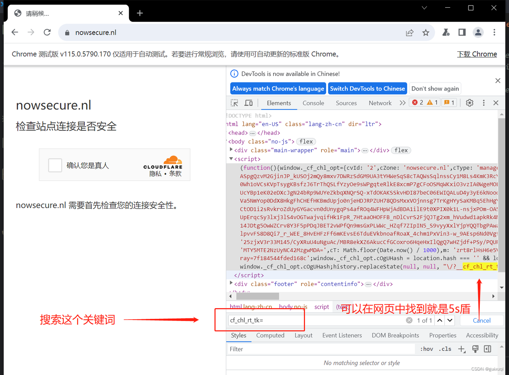Image resolution: width=509 pixels, height=375 pixels.
Task: Open the Accessibility pane tab
Action: [x=482, y=335]
